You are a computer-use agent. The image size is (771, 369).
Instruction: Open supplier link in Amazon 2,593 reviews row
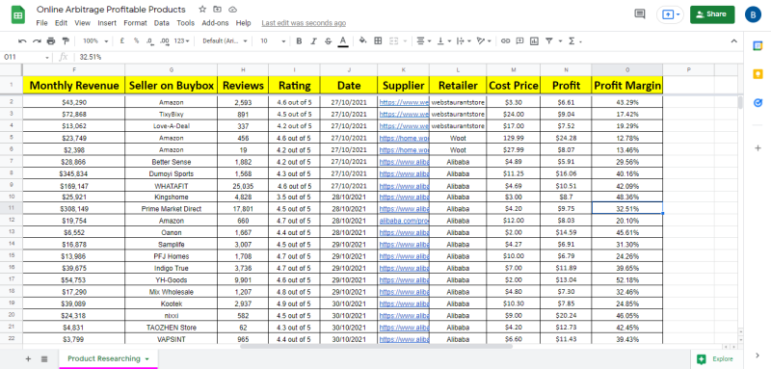click(404, 102)
